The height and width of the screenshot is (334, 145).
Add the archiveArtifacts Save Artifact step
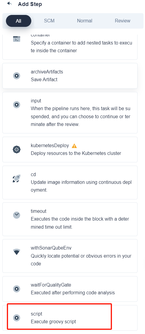point(70,76)
